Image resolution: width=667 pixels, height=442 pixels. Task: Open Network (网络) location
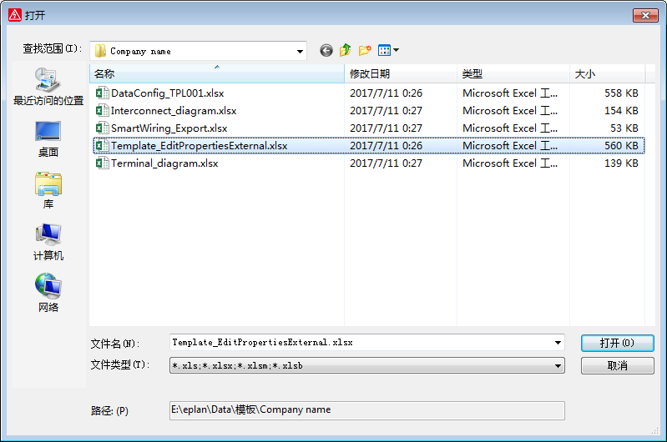48,294
